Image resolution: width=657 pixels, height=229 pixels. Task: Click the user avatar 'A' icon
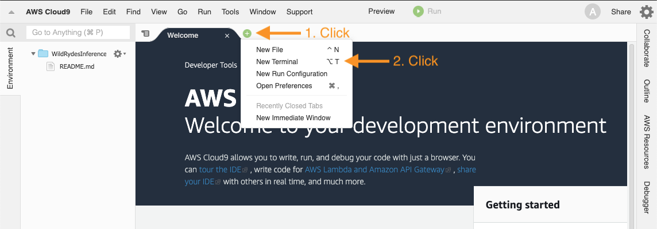click(593, 11)
